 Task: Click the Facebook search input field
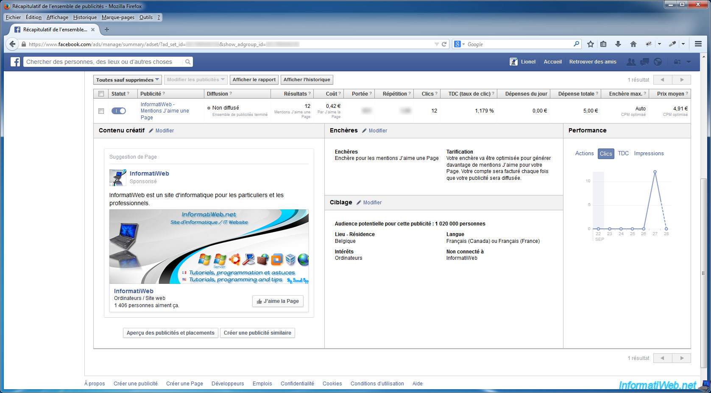point(103,62)
